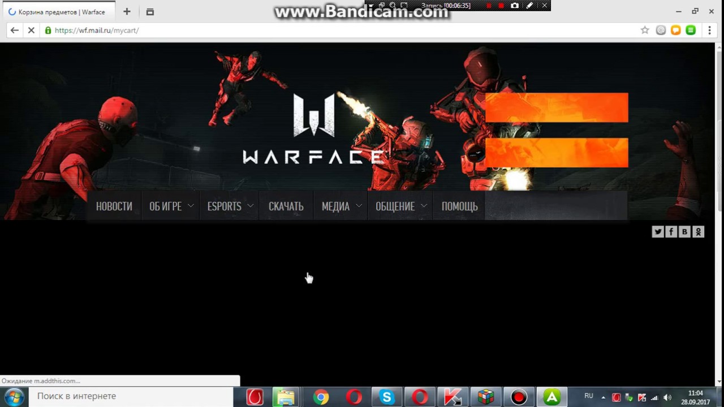Open the gray Mail.ru @ extension icon
724x407 pixels.
pyautogui.click(x=661, y=31)
